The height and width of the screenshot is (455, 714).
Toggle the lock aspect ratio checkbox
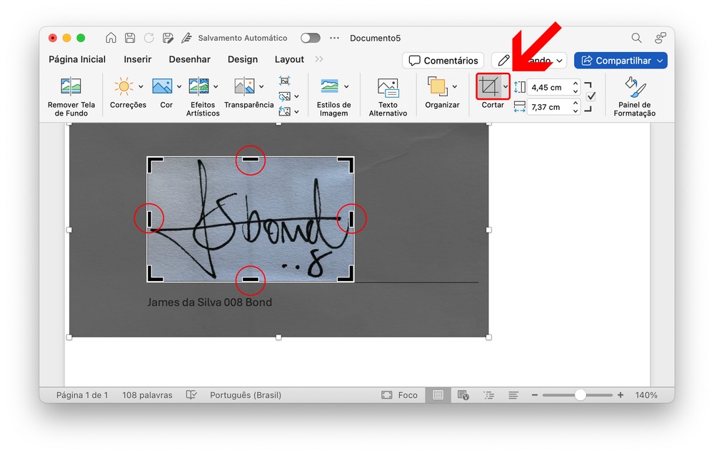coord(590,97)
